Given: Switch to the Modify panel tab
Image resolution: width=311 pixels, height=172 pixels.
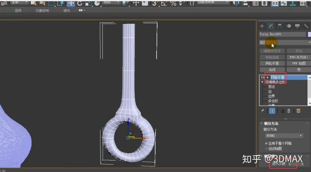Looking at the screenshot, I should [271, 26].
